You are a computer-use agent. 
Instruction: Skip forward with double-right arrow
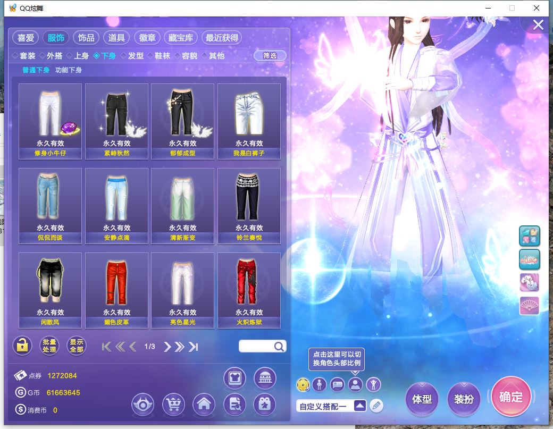(180, 347)
